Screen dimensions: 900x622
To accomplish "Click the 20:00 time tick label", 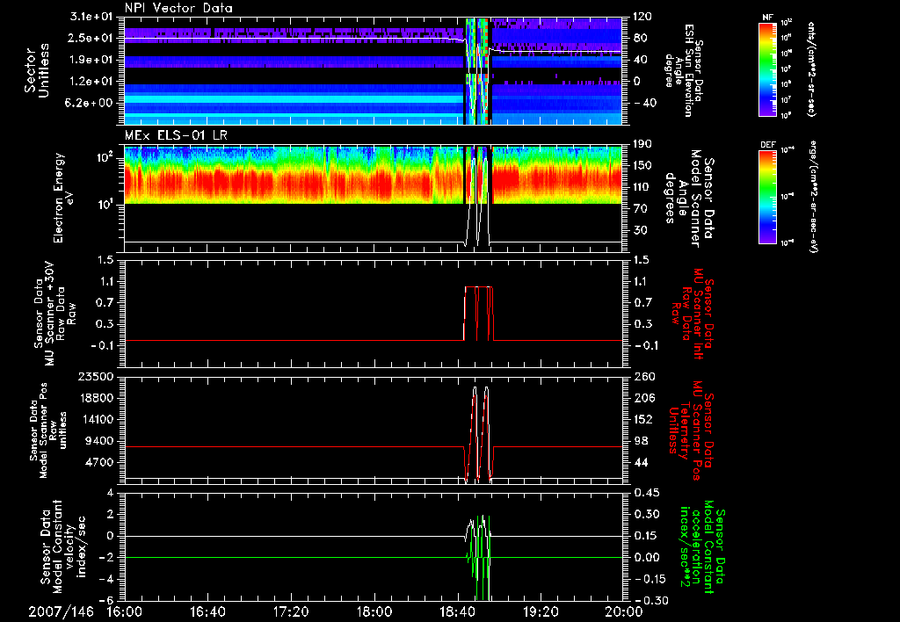I will tap(624, 611).
